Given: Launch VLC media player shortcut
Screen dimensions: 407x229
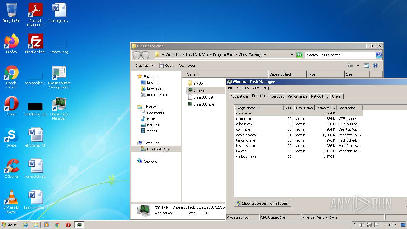Looking at the screenshot, I should point(11,202).
